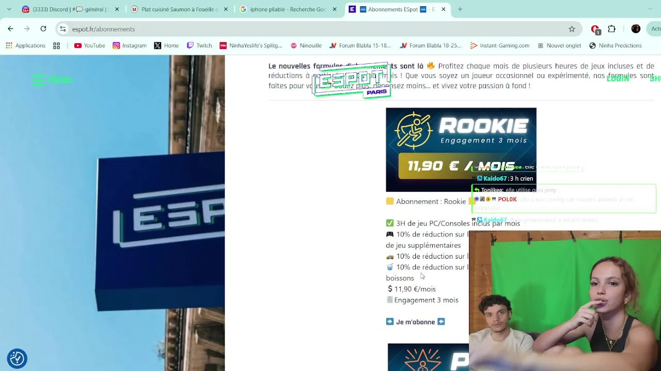Click the LOGIN link
The image size is (661, 371).
(x=618, y=78)
